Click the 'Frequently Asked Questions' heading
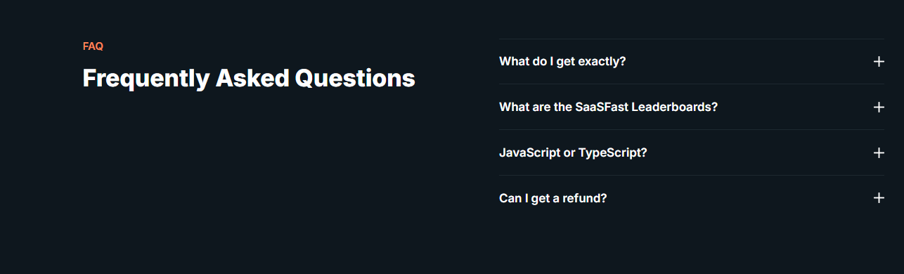 pos(249,78)
